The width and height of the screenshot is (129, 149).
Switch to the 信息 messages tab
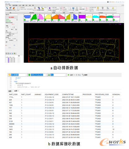[x=10, y=91]
